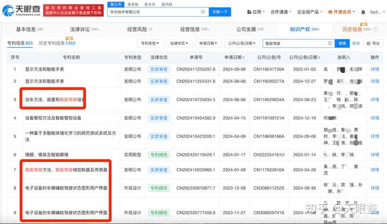
Task: Open the 合作通道 dropdown menu
Action: pos(281,12)
